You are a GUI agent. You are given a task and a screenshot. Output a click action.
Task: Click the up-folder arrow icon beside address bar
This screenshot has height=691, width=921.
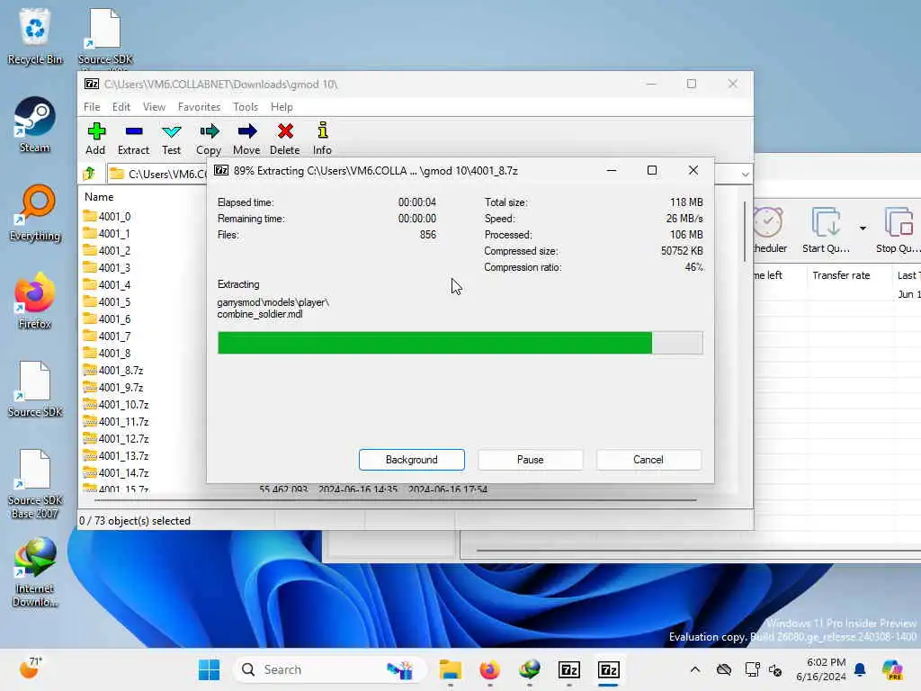click(x=90, y=174)
